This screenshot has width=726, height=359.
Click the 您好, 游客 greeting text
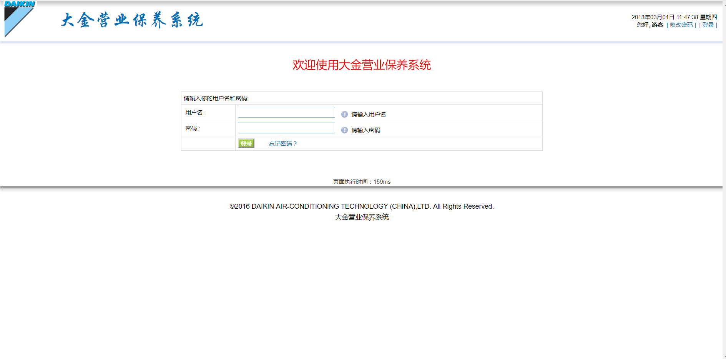[650, 25]
